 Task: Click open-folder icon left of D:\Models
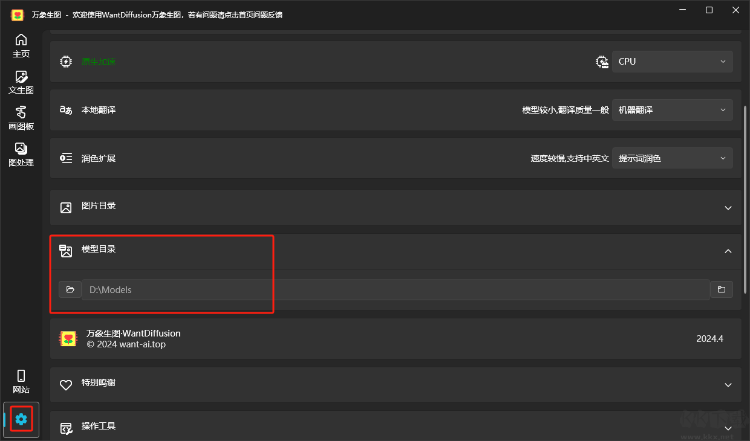point(70,289)
